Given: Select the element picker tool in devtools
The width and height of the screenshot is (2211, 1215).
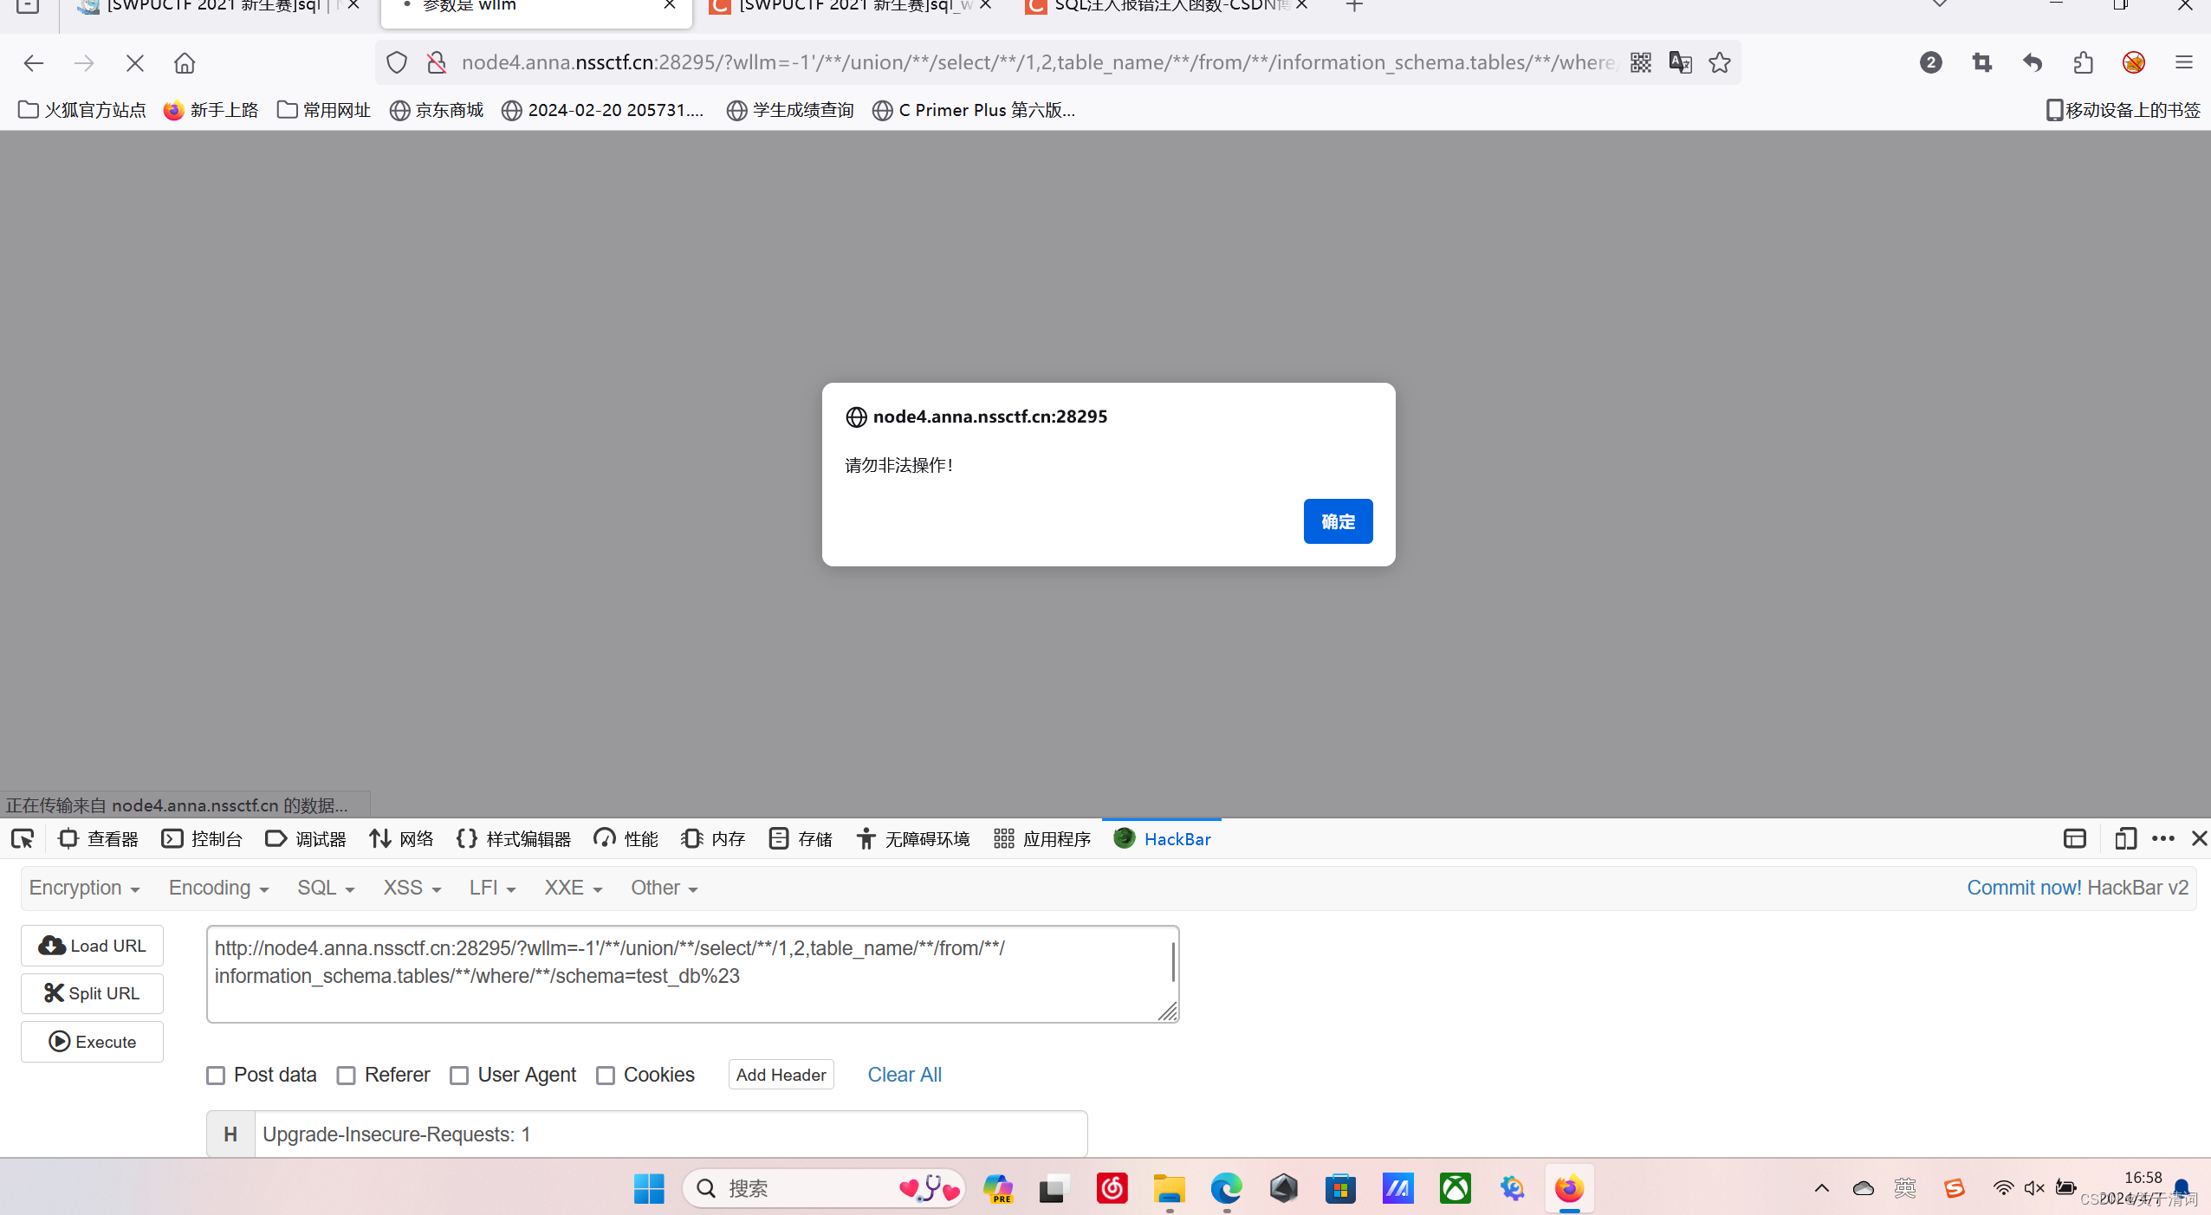Looking at the screenshot, I should tap(23, 838).
